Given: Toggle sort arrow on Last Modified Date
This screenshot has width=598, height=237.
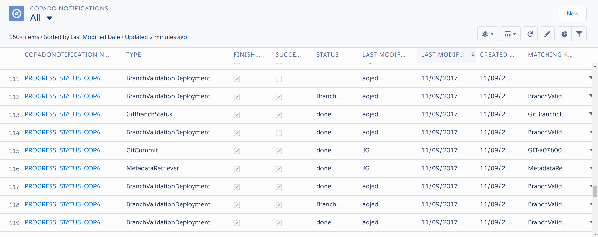Looking at the screenshot, I should click(473, 54).
